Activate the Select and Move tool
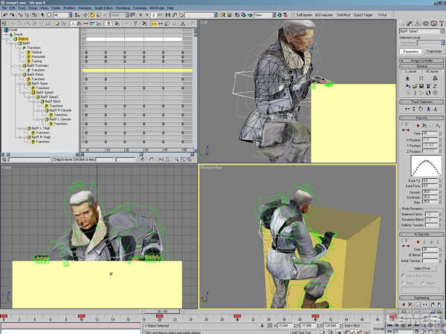Image resolution: width=446 pixels, height=334 pixels. tap(85, 15)
